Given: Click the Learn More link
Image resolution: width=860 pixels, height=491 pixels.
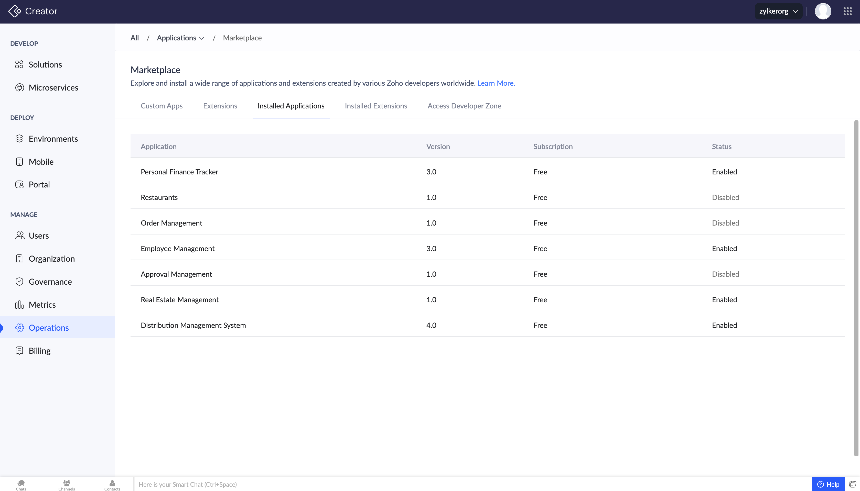Looking at the screenshot, I should [x=496, y=83].
